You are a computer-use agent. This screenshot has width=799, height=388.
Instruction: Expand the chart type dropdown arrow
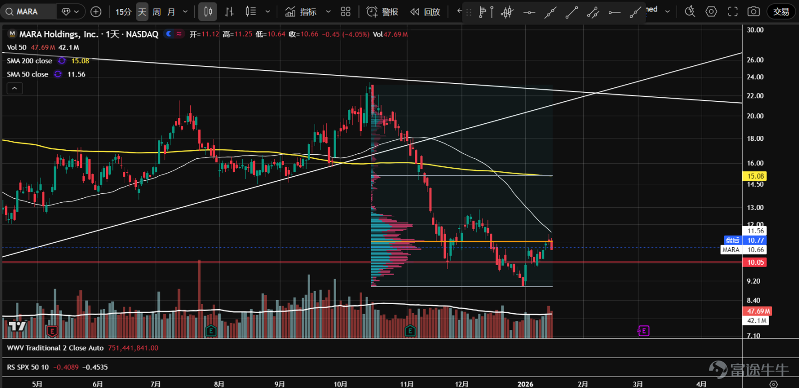268,11
